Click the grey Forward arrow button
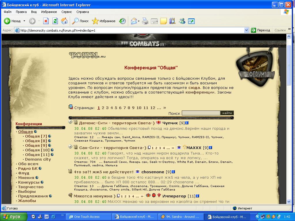Screen dimensions: 295x221 (x=32, y=21)
